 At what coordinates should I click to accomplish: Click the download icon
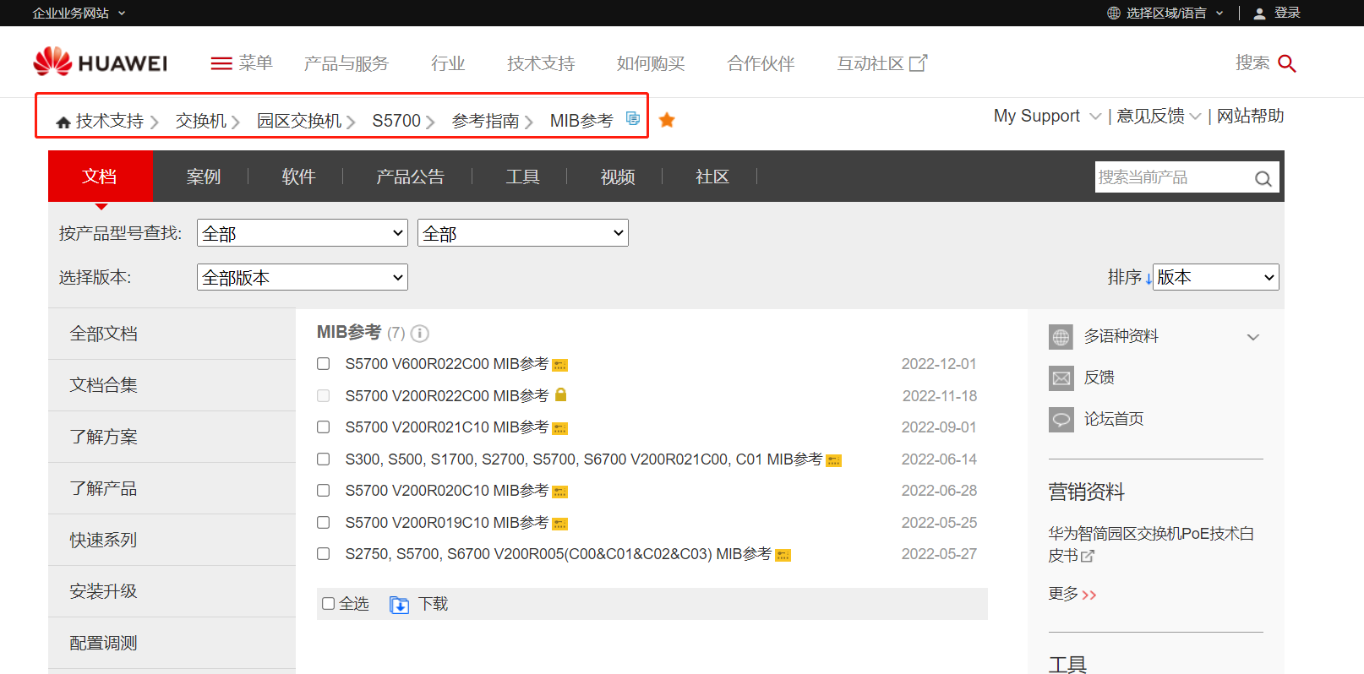click(399, 605)
